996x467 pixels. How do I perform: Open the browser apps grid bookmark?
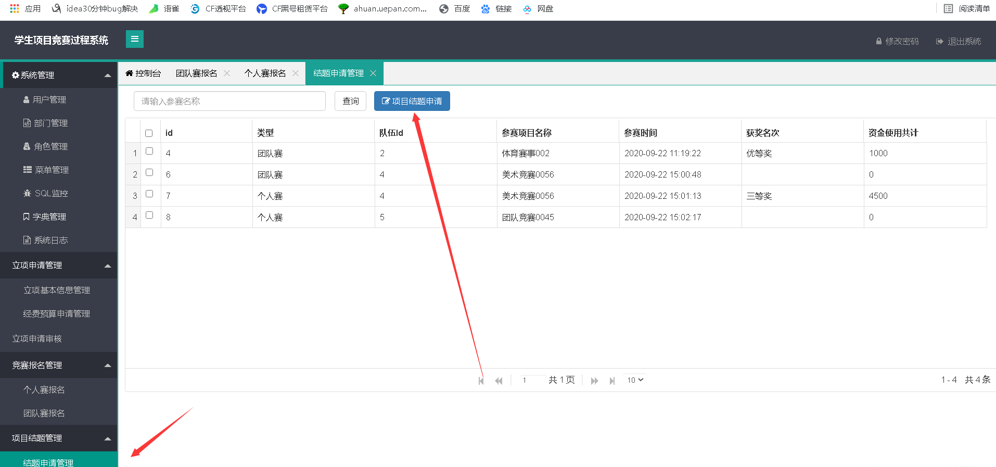(x=25, y=9)
